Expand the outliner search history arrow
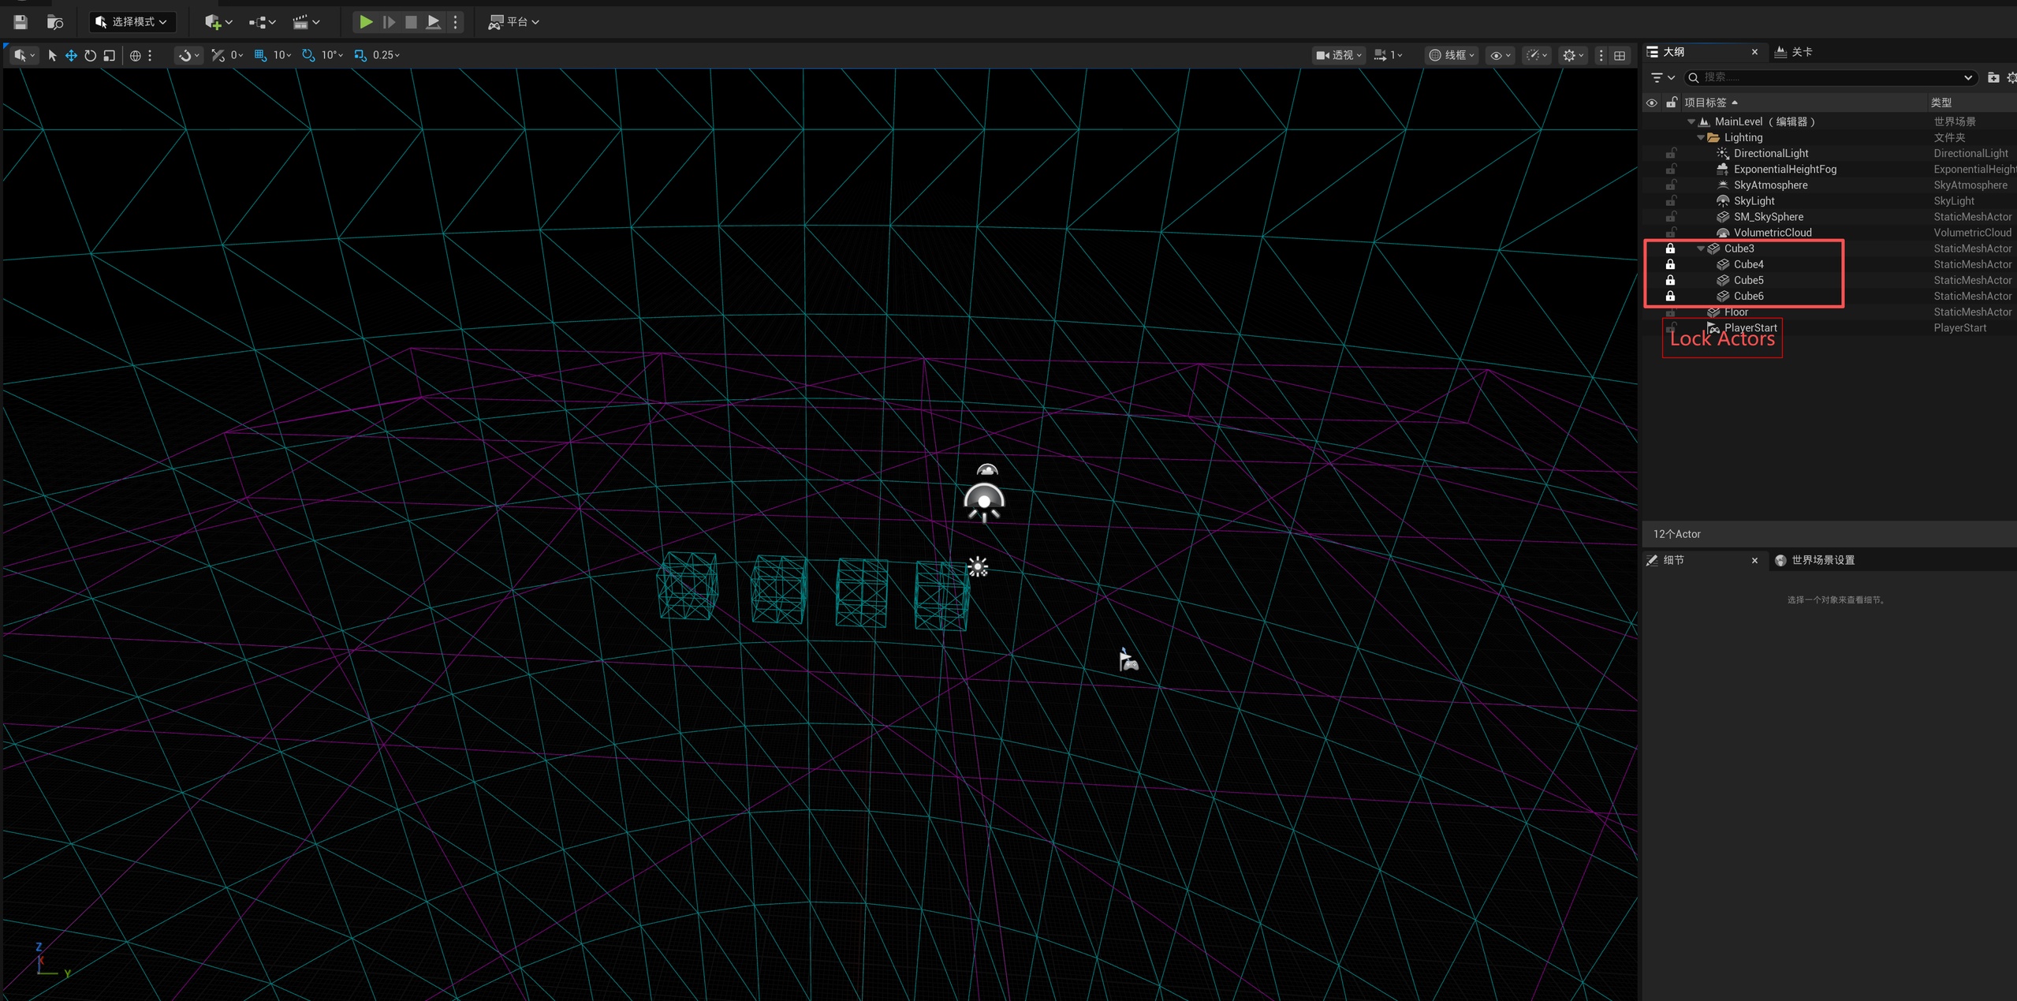This screenshot has width=2017, height=1001. click(x=1967, y=77)
